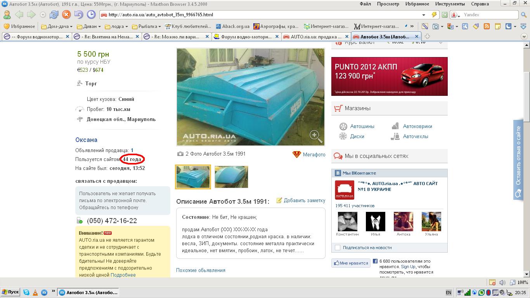
Task: Open Skype from the quick launch bar
Action: click(x=26, y=292)
